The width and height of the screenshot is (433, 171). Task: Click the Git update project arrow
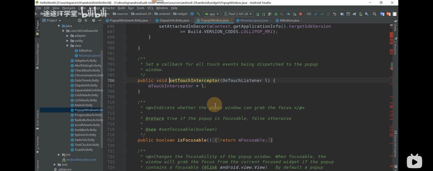click(316, 14)
